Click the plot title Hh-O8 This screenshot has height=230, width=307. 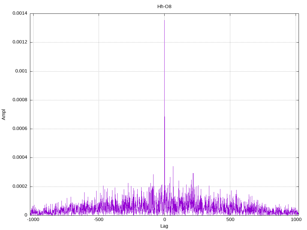(164, 6)
